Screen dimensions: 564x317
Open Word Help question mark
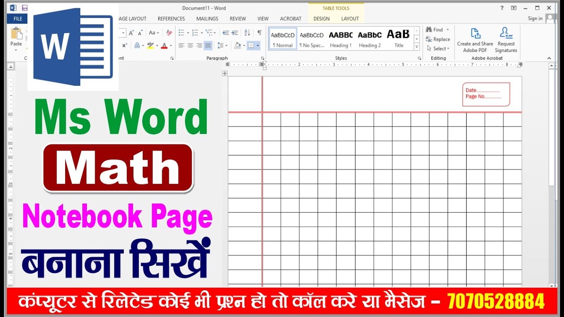502,8
